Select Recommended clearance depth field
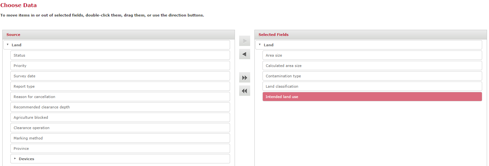Viewport: 489px width, 166px height. click(x=120, y=107)
